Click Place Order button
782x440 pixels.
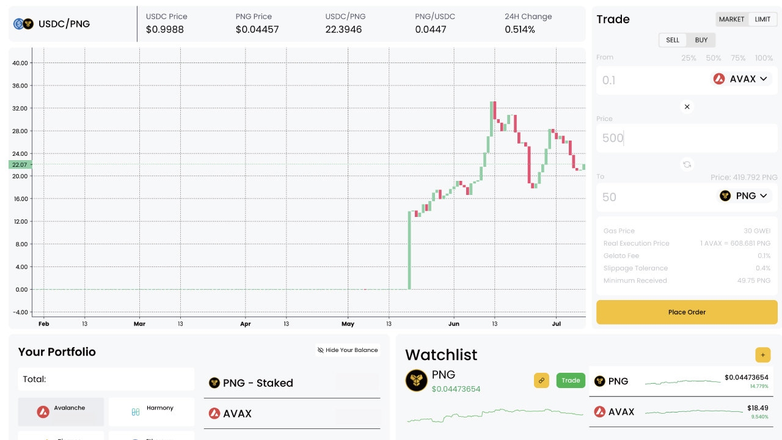tap(687, 312)
